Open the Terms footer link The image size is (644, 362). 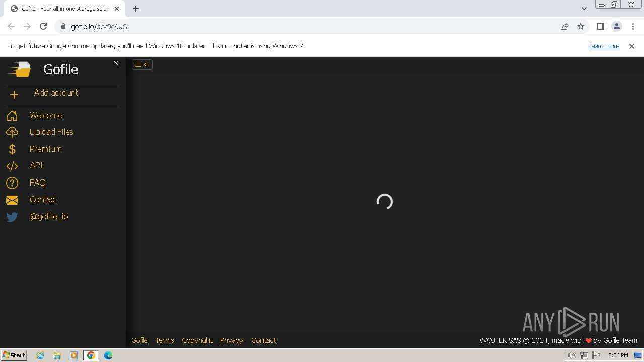click(x=165, y=340)
